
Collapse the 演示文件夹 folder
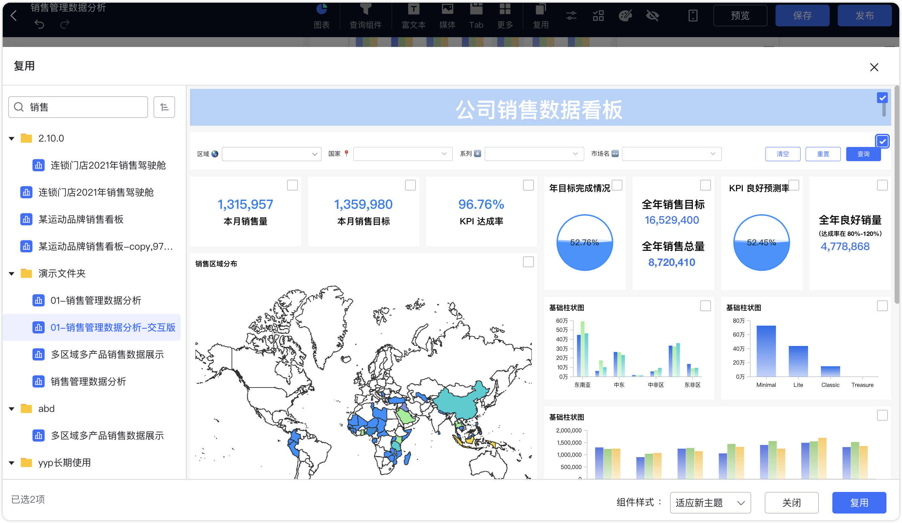pos(11,274)
